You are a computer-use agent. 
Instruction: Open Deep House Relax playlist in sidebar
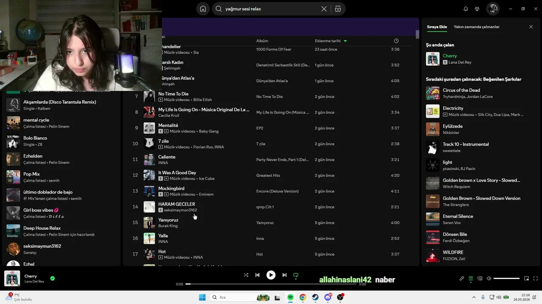61,231
